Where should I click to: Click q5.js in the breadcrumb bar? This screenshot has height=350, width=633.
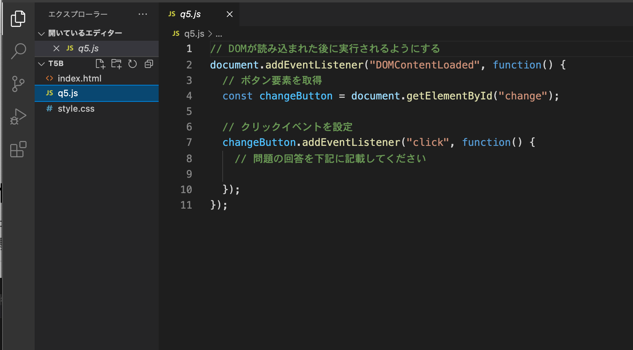[x=194, y=34]
